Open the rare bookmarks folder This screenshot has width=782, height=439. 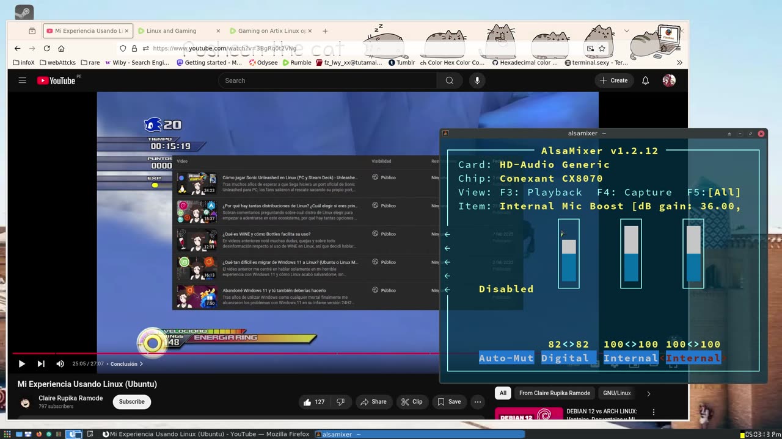[90, 62]
